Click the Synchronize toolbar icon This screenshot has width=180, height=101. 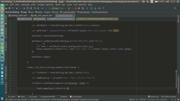click(x=13, y=8)
